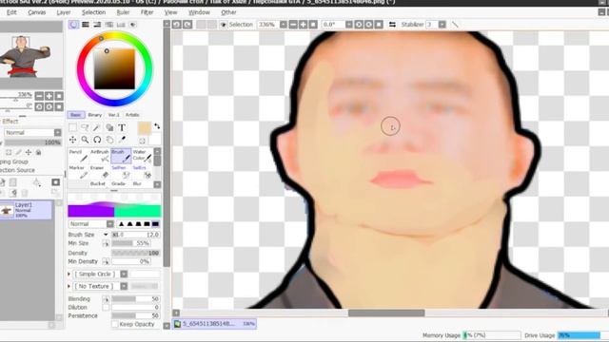This screenshot has width=609, height=342.
Task: Select the Bucket tool
Action: [98, 183]
